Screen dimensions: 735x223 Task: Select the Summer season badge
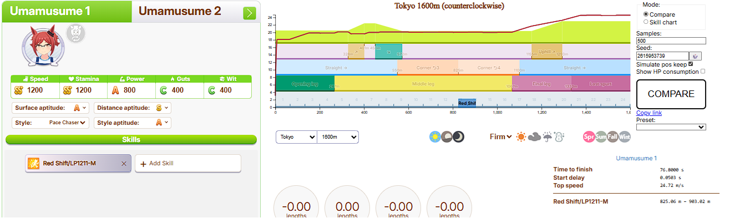601,136
